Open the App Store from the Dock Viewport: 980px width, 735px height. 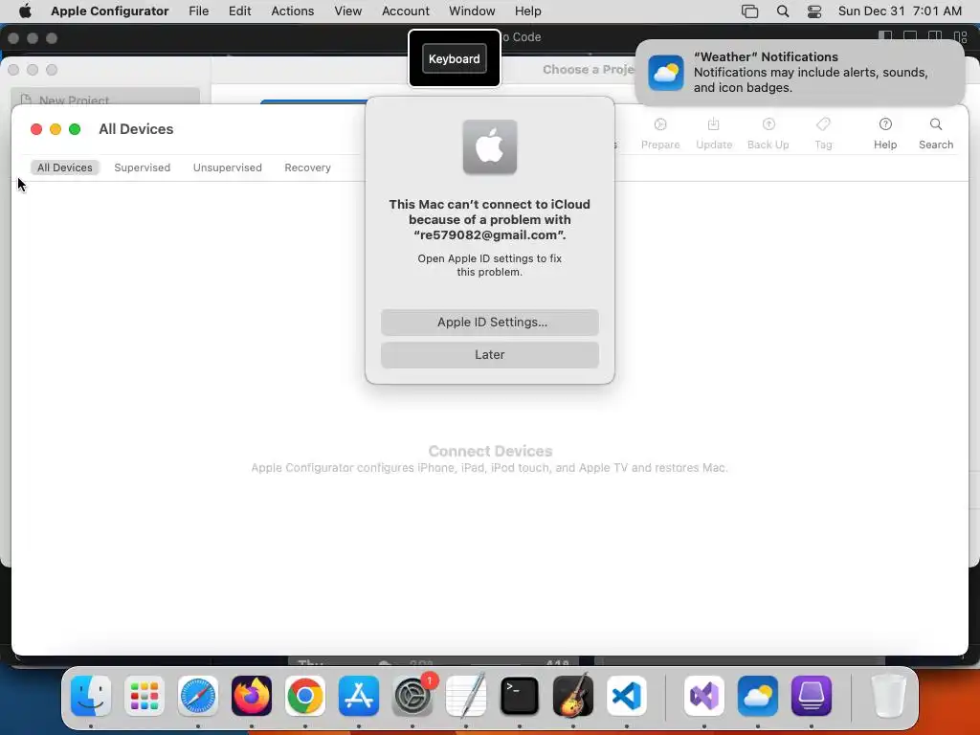point(359,696)
